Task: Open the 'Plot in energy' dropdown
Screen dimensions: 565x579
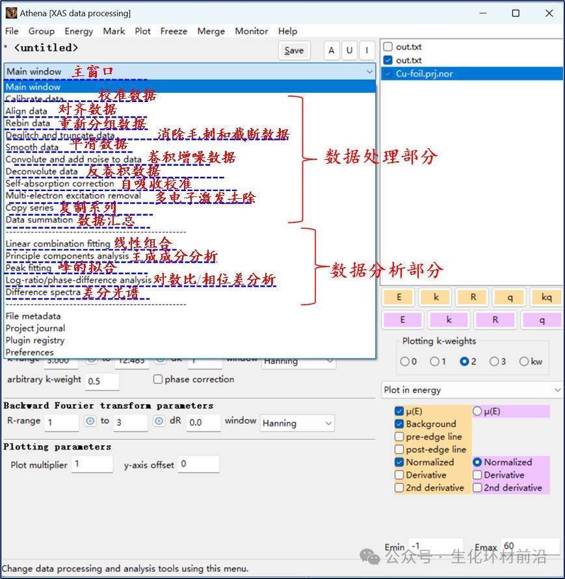Action: pos(471,390)
